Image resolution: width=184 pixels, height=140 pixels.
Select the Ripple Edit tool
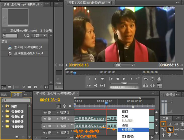(x=176, y=124)
